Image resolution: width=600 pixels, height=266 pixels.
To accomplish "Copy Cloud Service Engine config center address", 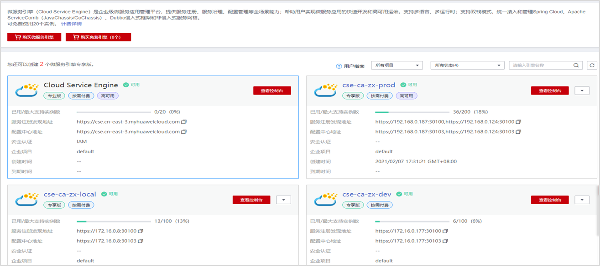I will point(184,132).
